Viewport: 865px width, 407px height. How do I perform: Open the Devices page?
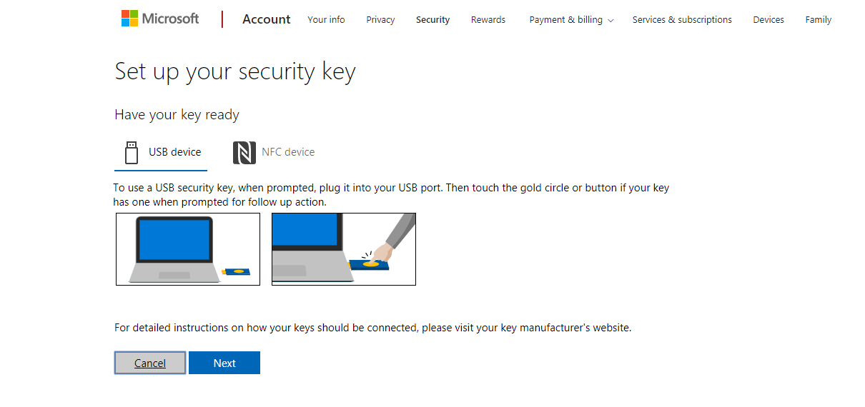(768, 20)
